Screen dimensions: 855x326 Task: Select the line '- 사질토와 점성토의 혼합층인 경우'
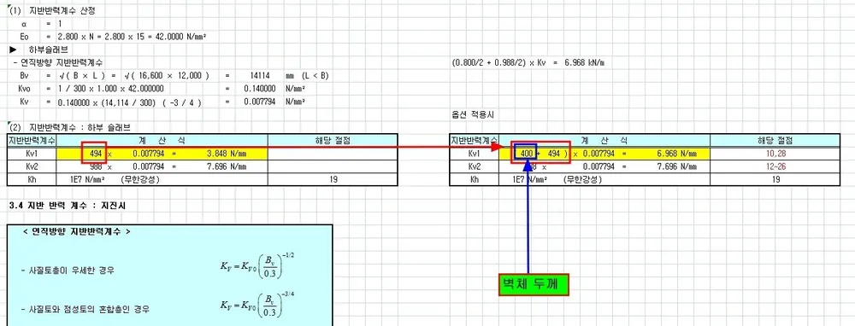(x=85, y=310)
